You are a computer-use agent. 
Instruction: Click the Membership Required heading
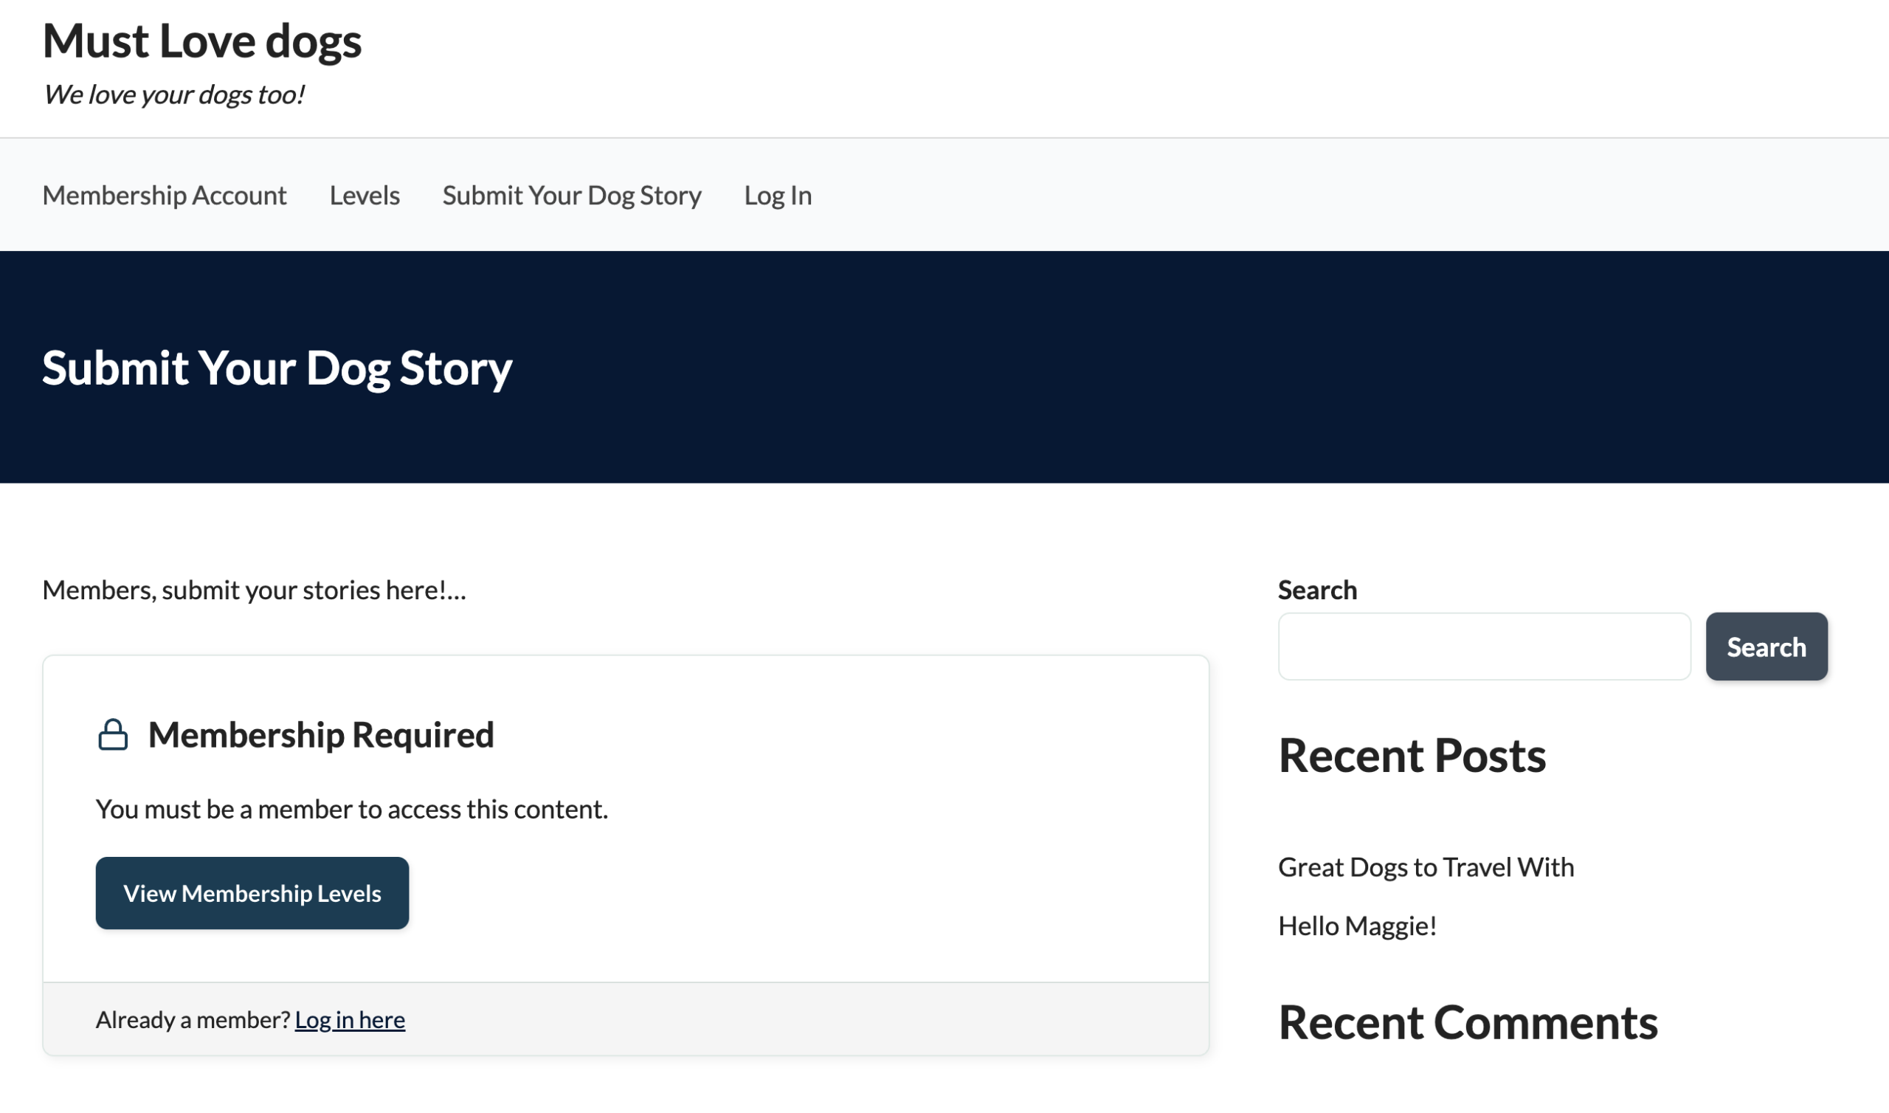(321, 734)
